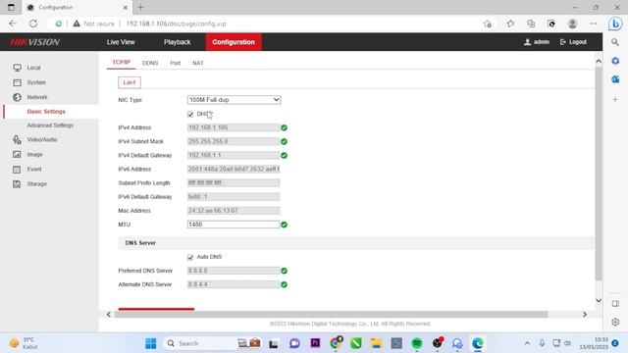This screenshot has height=353, width=628.
Task: Click the horizontal scrollbar left arrow
Action: (109, 314)
